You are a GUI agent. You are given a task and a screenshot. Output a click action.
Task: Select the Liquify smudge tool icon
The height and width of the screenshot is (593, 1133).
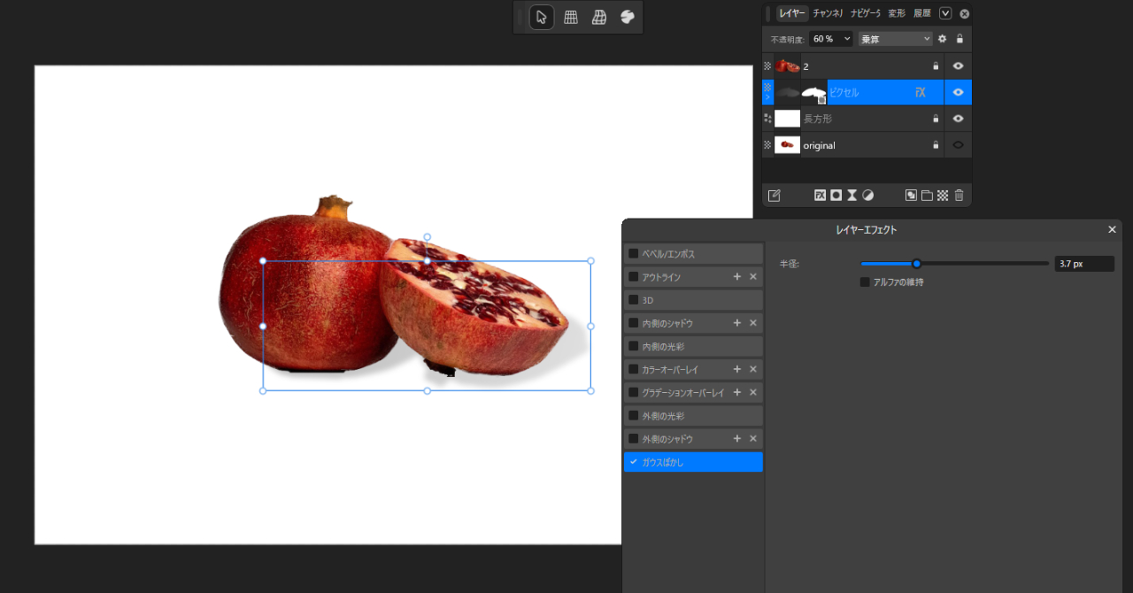point(628,17)
